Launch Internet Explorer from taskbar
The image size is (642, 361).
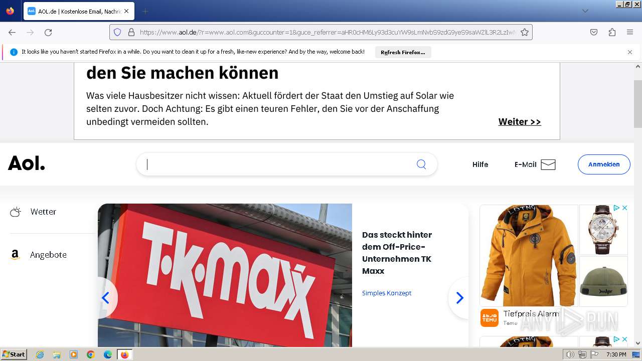[40, 354]
